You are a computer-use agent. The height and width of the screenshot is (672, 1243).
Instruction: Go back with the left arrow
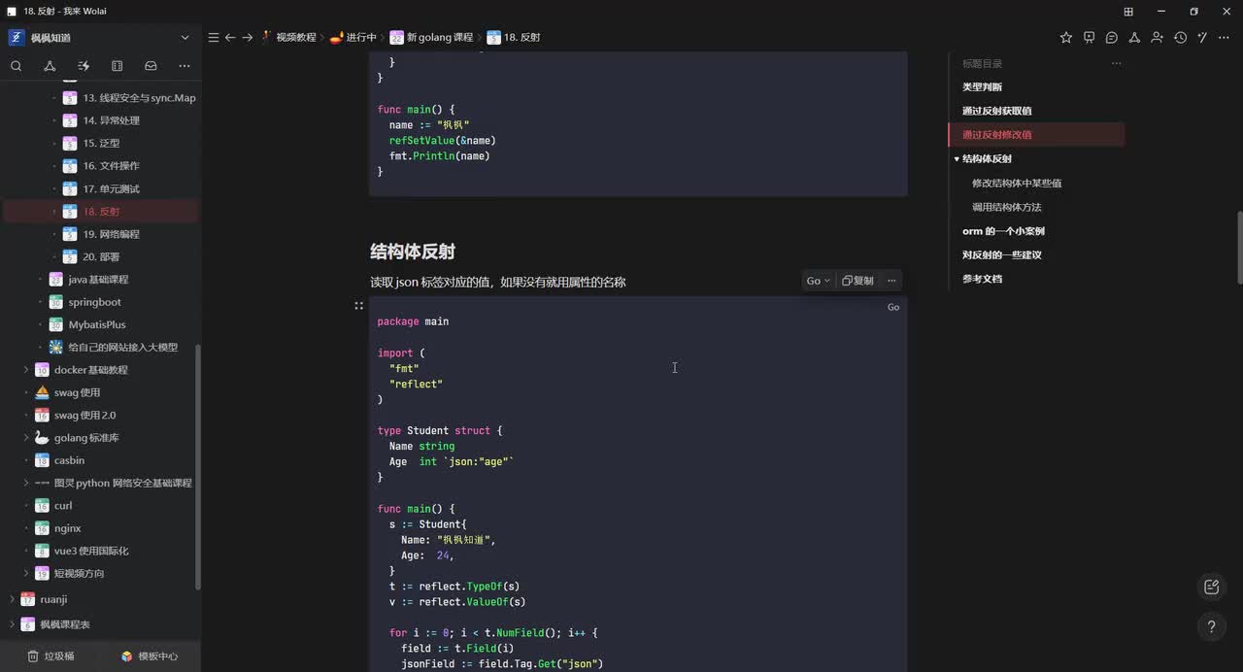[x=230, y=37]
